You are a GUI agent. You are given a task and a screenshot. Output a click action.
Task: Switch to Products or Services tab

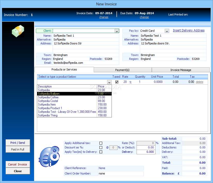(x=64, y=69)
